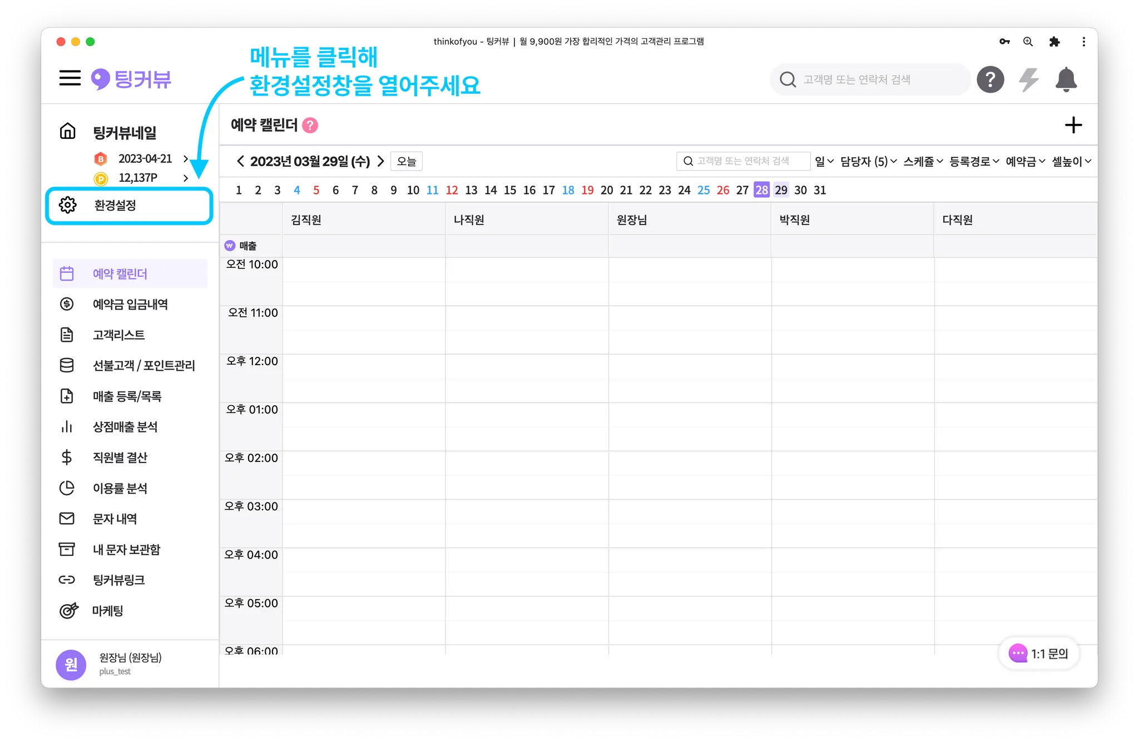
Task: Open the 1:1 문의 chat bubble
Action: tap(1038, 654)
